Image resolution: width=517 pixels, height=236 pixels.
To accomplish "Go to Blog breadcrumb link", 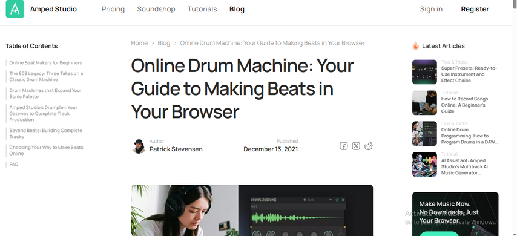I will pos(164,43).
